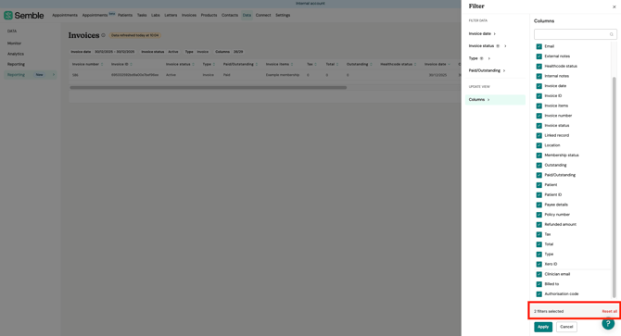Click the search icon in Columns search field

pos(611,34)
